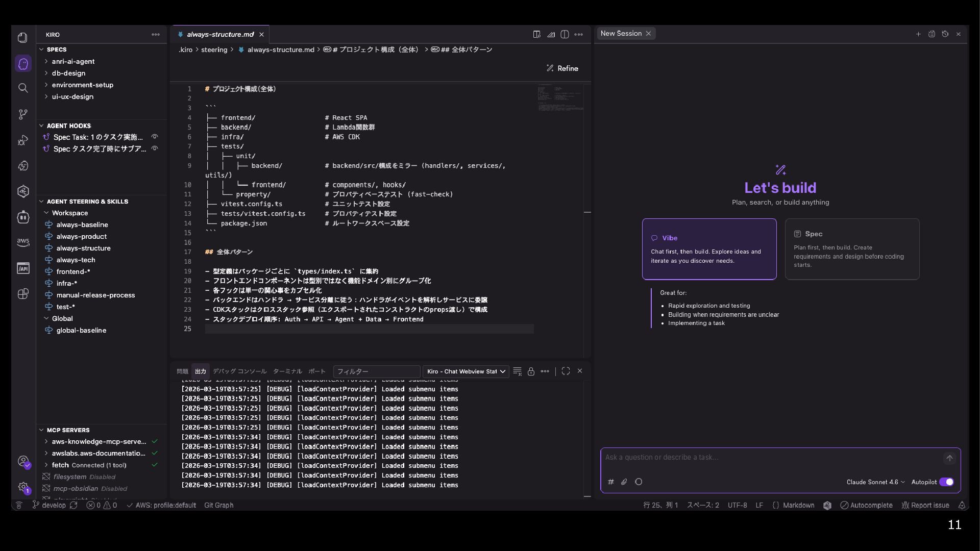Click the open preview icon in editor toolbar
Screen dimensions: 980x551
(537, 34)
